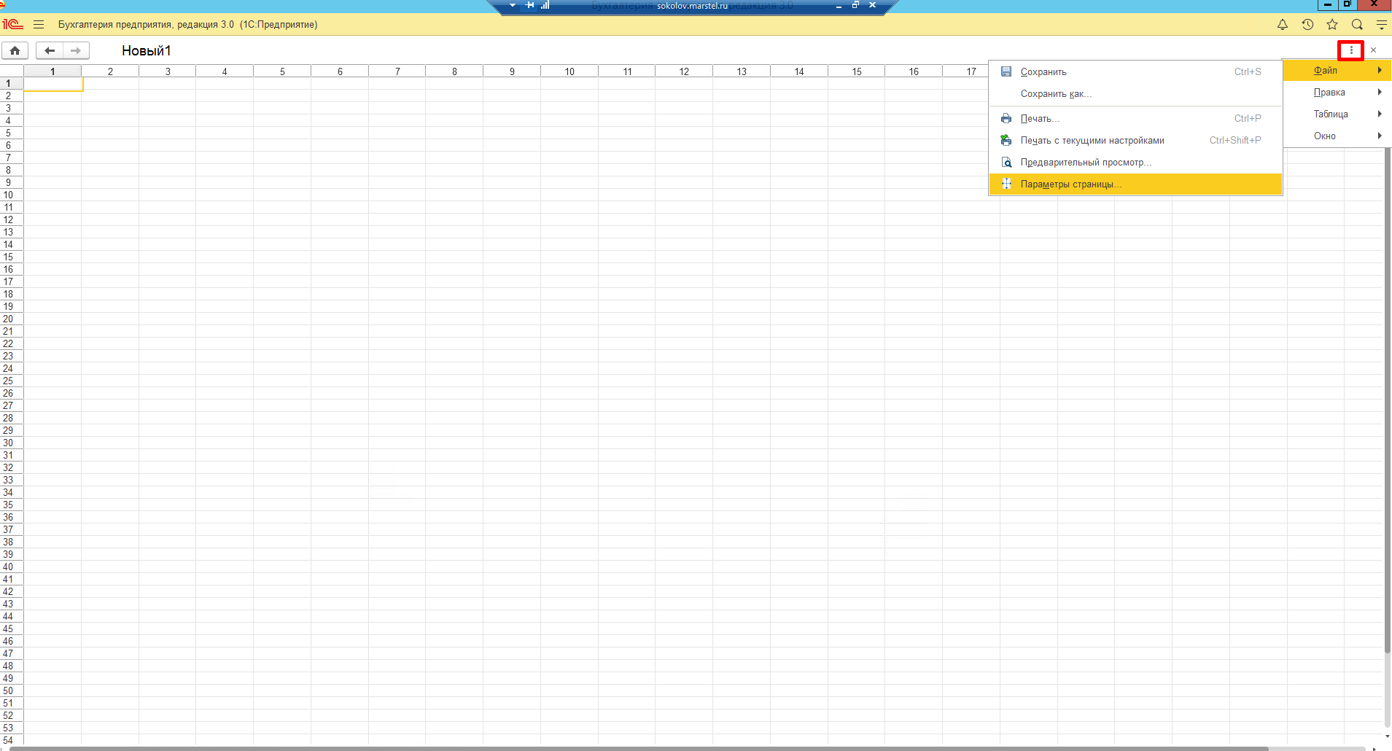Click the pin icon on connection bar
Screen dimensions: 1392x751
(x=530, y=5)
